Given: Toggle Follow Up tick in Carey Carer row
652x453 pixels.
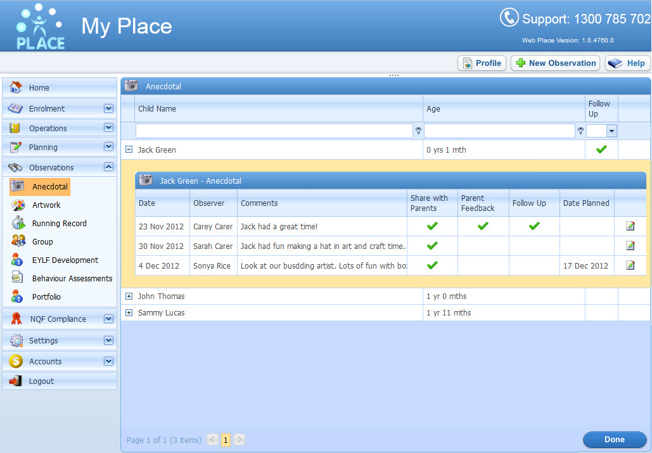Looking at the screenshot, I should click(534, 226).
